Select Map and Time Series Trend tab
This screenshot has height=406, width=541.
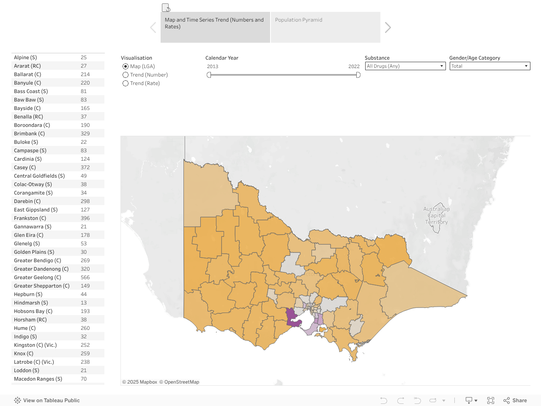[215, 27]
